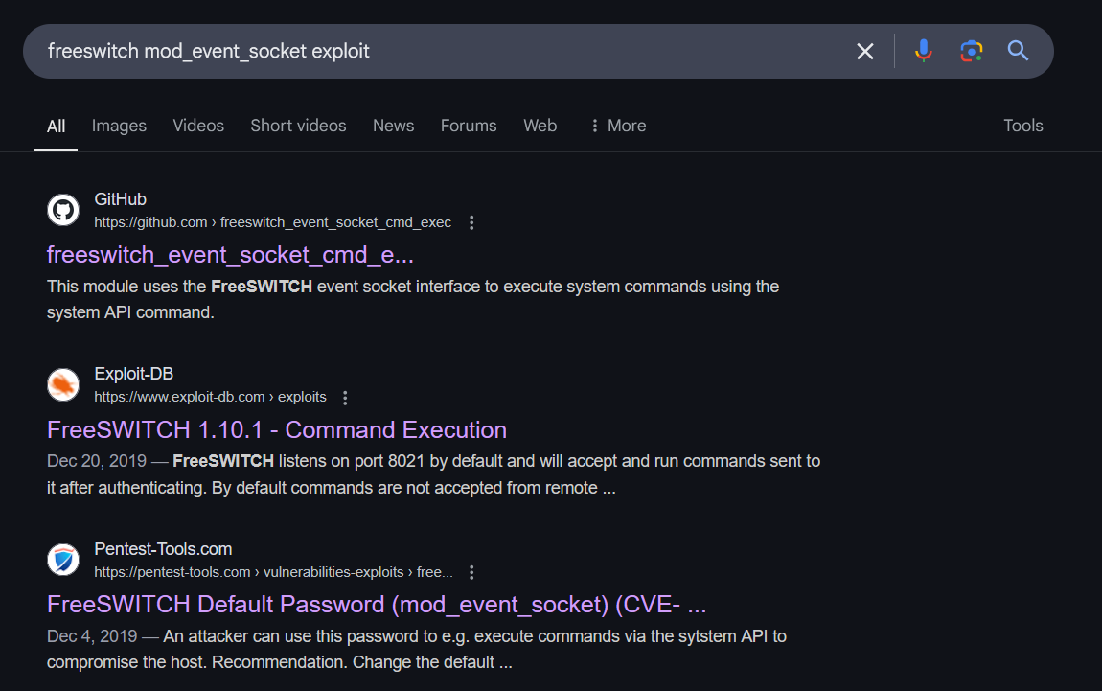
Task: Open options menu for GitHub result
Action: (x=471, y=223)
